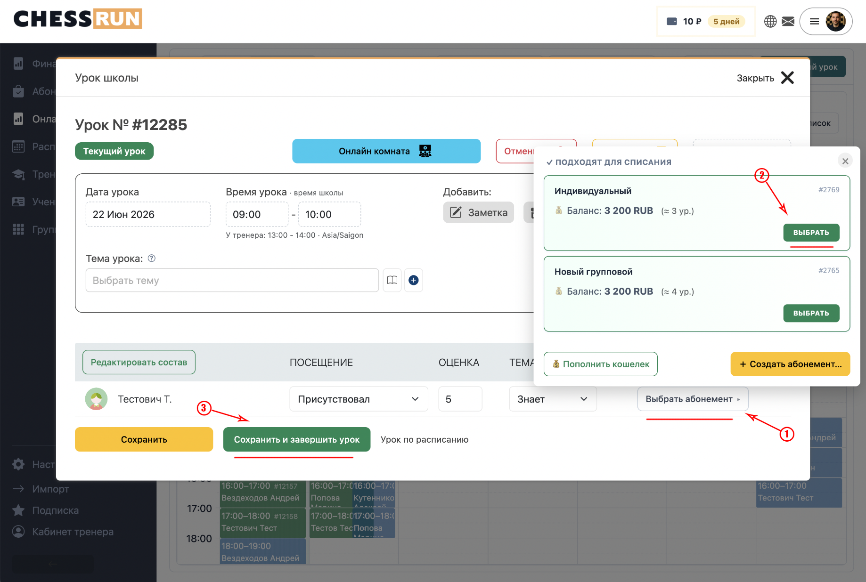This screenshot has height=582, width=866.
Task: Click Выбрать тему input field
Action: point(232,280)
